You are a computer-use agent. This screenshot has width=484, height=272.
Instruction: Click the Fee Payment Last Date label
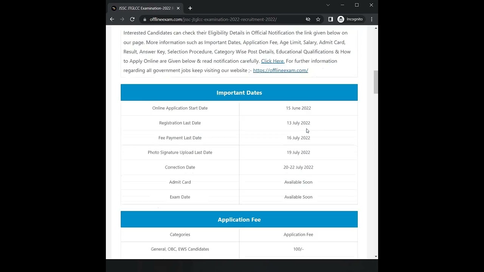tap(180, 138)
